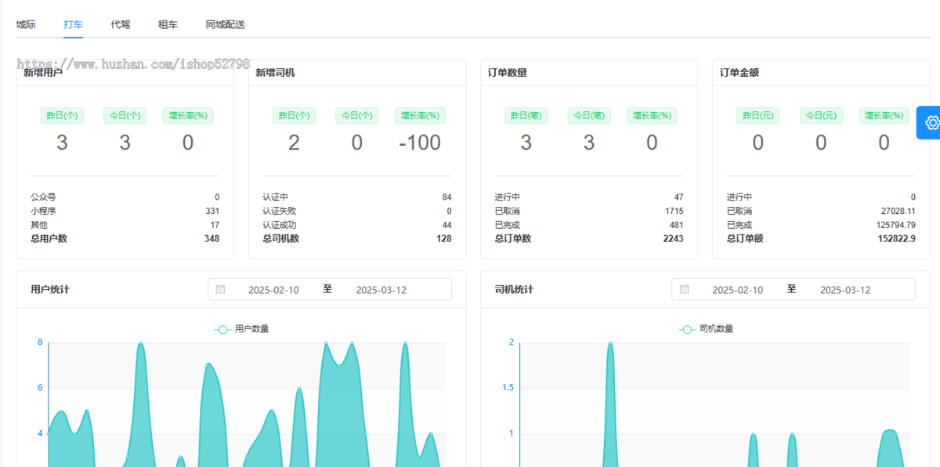Click the 订单金额 card title
The image size is (940, 467).
(739, 73)
